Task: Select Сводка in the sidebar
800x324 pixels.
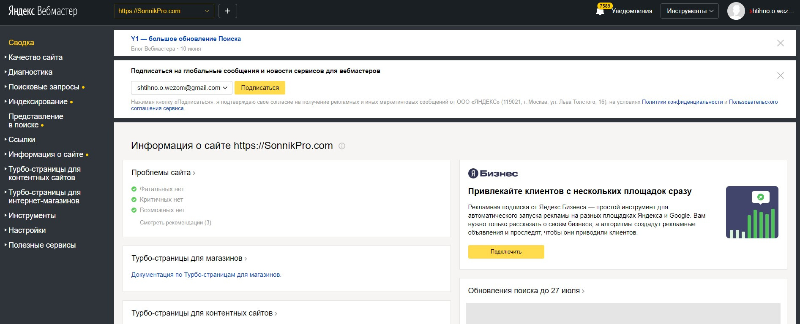Action: tap(21, 43)
